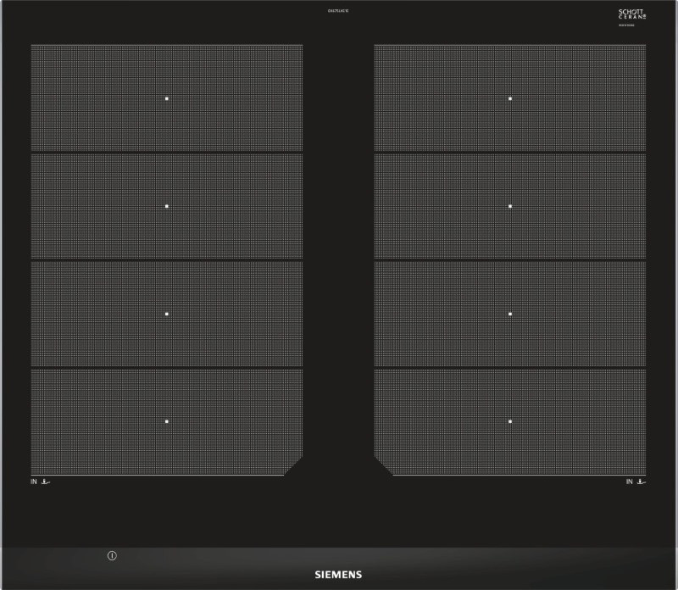This screenshot has width=678, height=590.
Task: Click divider between bottom two right zones
Action: coord(510,367)
